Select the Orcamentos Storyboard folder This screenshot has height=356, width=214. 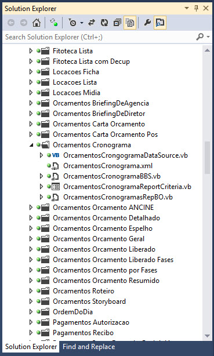point(89,301)
